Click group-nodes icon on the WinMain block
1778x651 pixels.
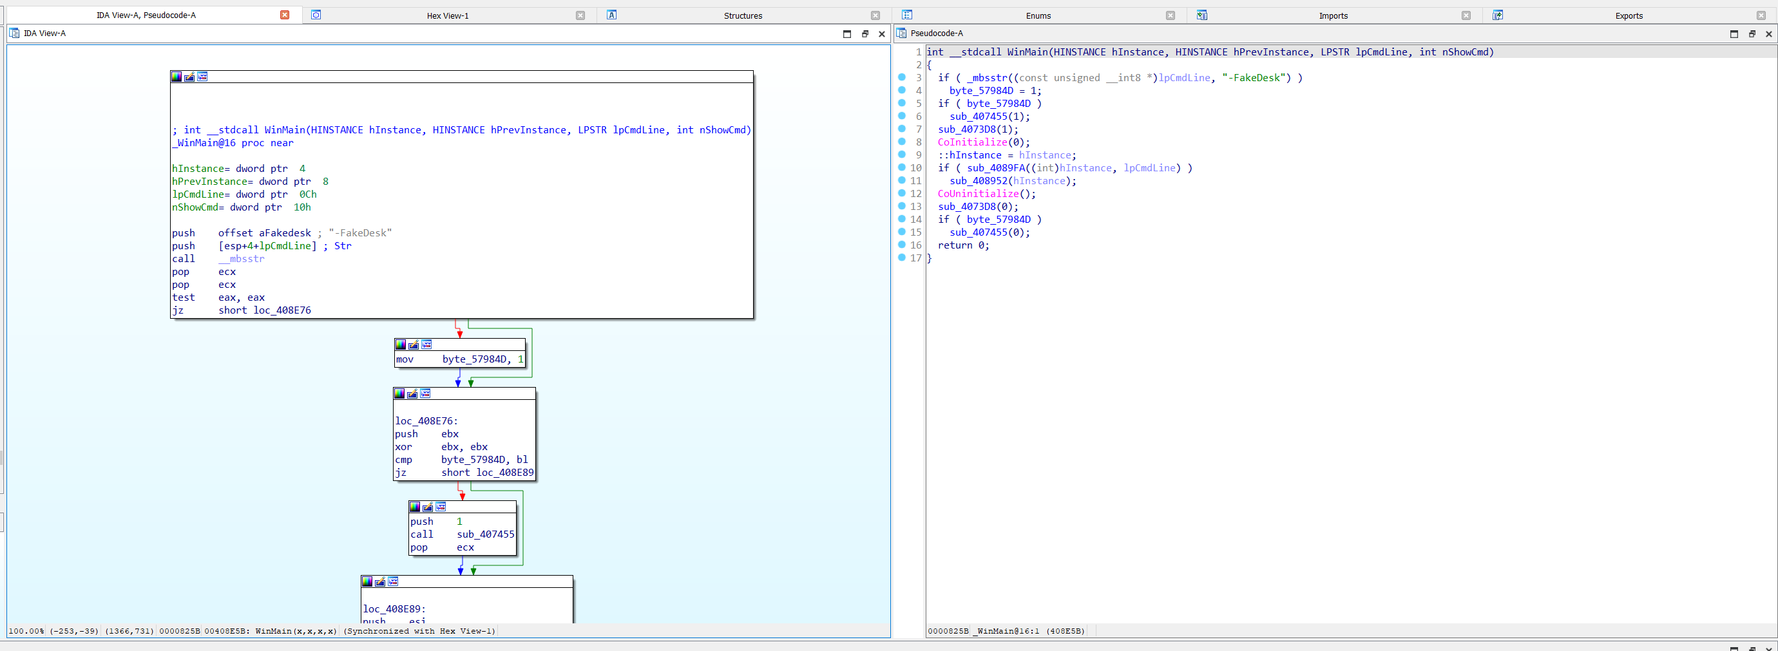[x=202, y=77]
